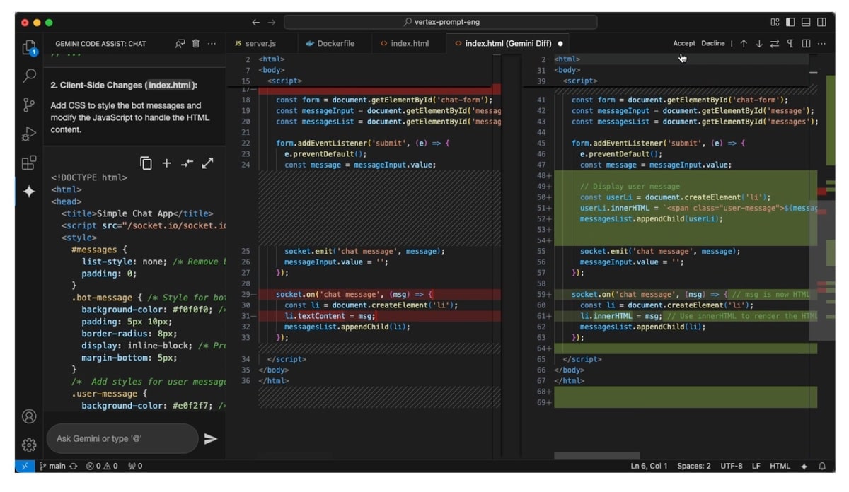This screenshot has width=849, height=492.
Task: Click '<title>Simple Chat App</title>' line in chat
Action: tap(137, 213)
